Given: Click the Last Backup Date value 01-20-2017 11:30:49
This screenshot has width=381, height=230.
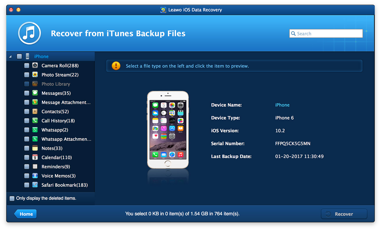Looking at the screenshot, I should click(x=299, y=156).
